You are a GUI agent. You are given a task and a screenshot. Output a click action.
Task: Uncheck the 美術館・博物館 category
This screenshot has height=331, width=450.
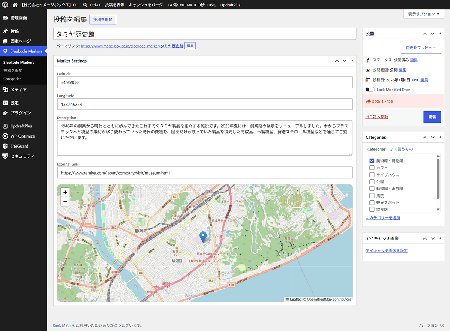(372, 161)
